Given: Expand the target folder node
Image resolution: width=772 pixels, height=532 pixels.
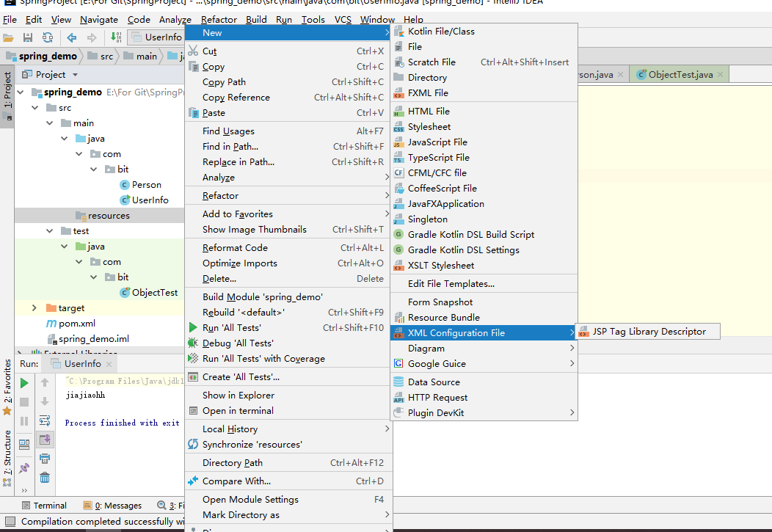Looking at the screenshot, I should (34, 307).
